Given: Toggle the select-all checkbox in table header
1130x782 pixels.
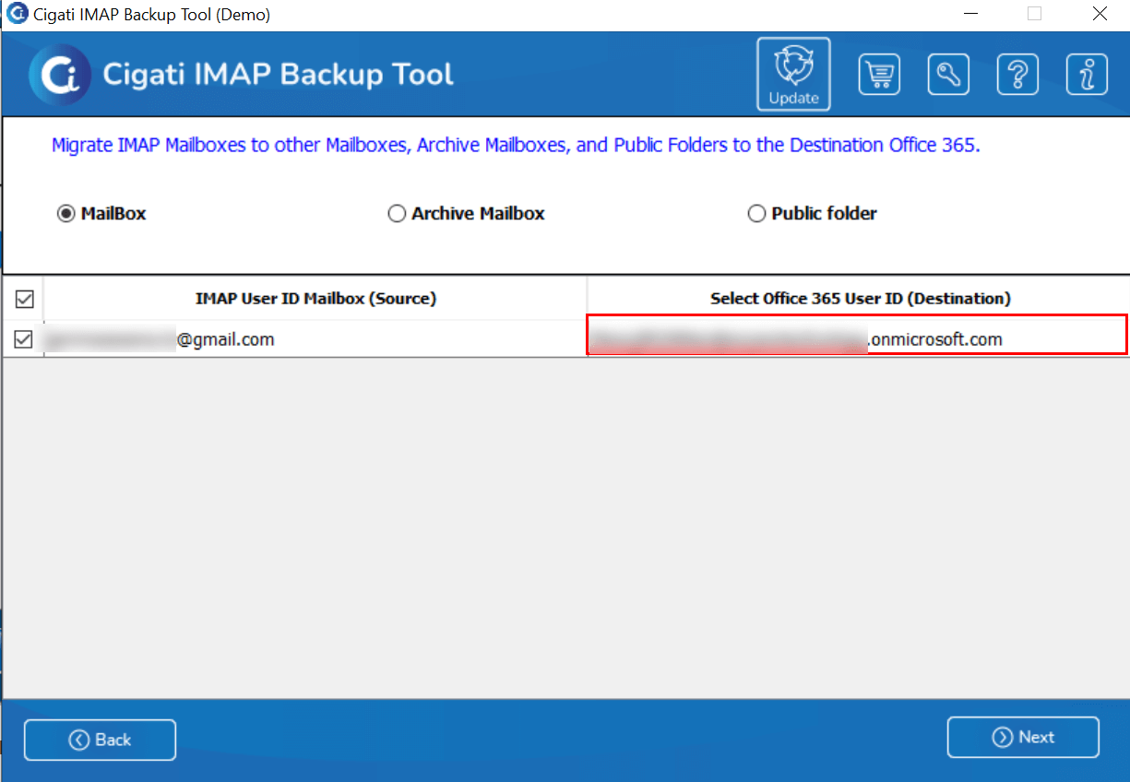Looking at the screenshot, I should click(x=24, y=299).
